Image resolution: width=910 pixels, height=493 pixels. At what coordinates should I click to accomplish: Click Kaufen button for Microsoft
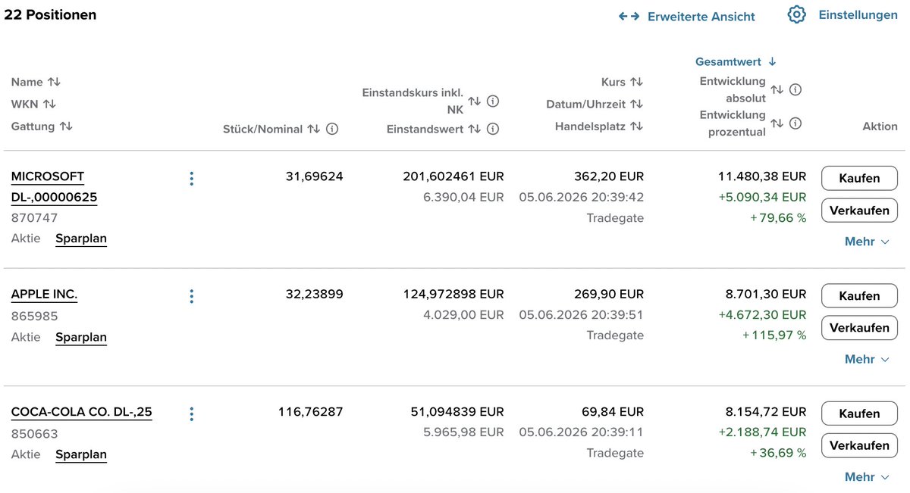[859, 178]
